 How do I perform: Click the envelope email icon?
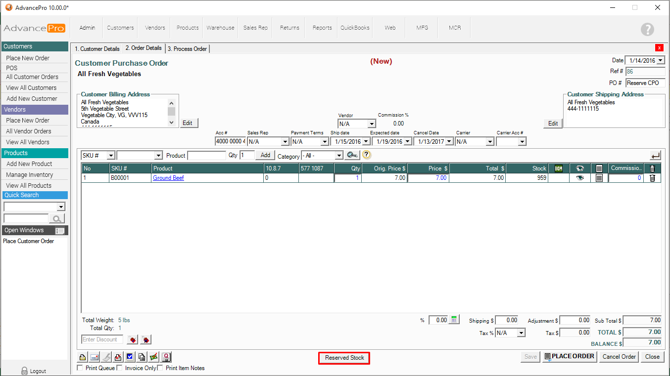coord(95,357)
